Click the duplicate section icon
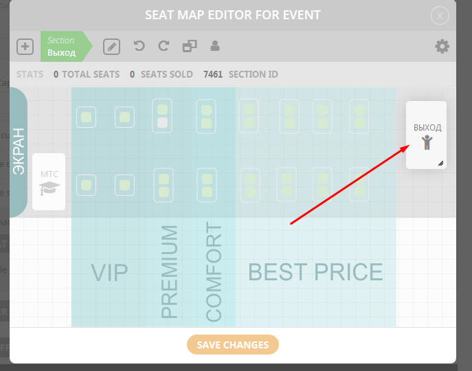The image size is (472, 371). (190, 47)
